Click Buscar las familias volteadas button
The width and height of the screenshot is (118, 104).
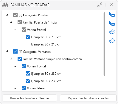coord(30,98)
